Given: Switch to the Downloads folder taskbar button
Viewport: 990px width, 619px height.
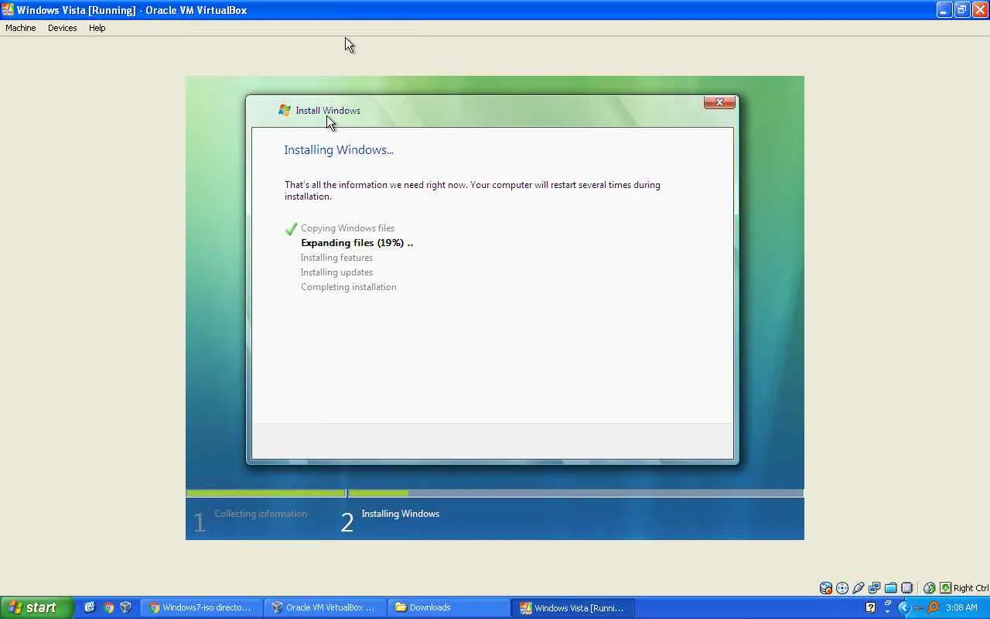Looking at the screenshot, I should [x=449, y=607].
